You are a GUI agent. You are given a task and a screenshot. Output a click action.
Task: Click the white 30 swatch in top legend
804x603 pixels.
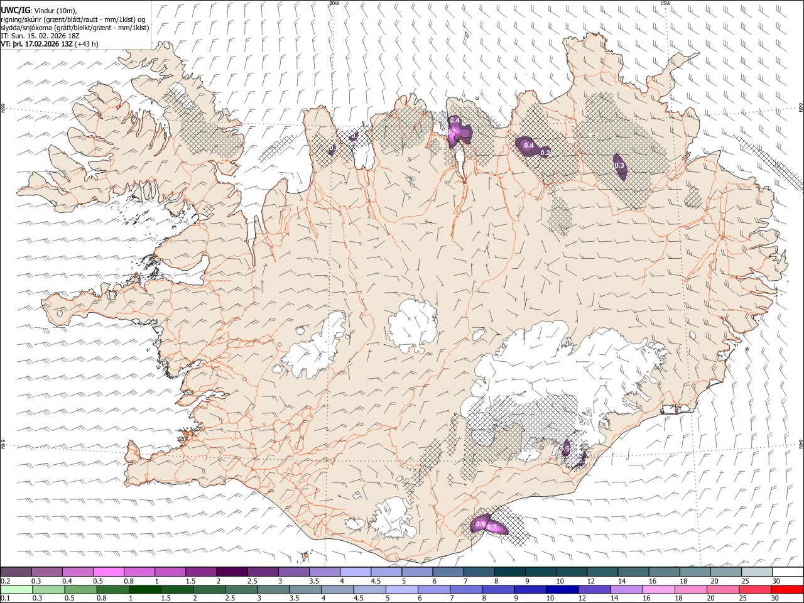coord(786,572)
